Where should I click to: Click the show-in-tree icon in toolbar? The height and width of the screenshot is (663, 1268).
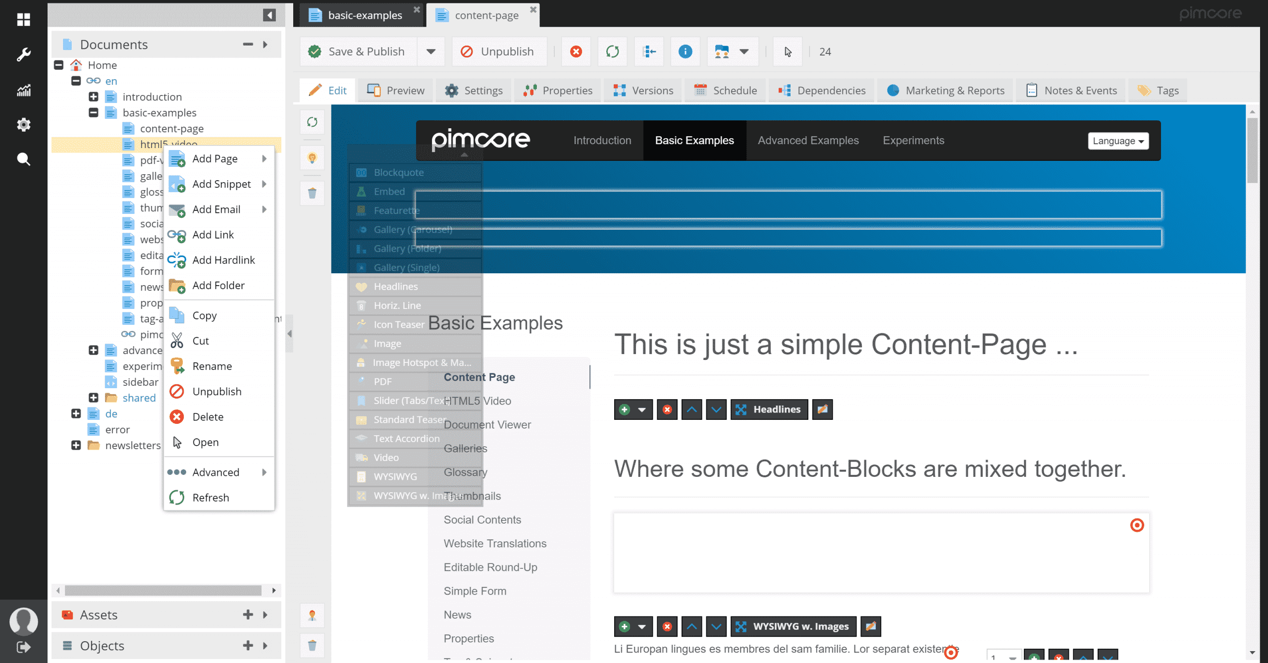point(649,51)
